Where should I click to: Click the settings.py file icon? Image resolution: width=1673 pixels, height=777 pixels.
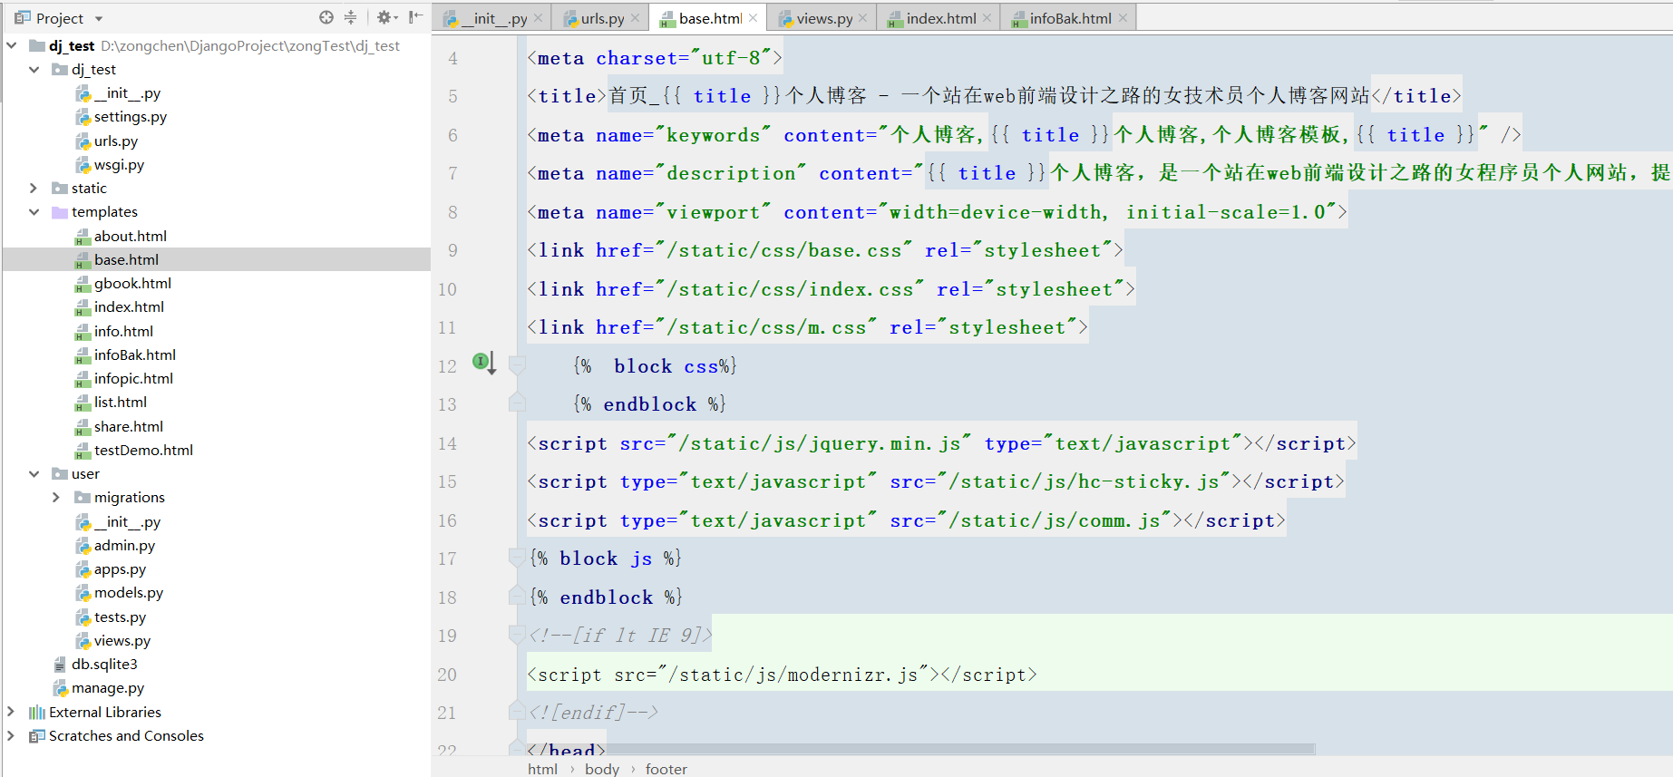83,117
